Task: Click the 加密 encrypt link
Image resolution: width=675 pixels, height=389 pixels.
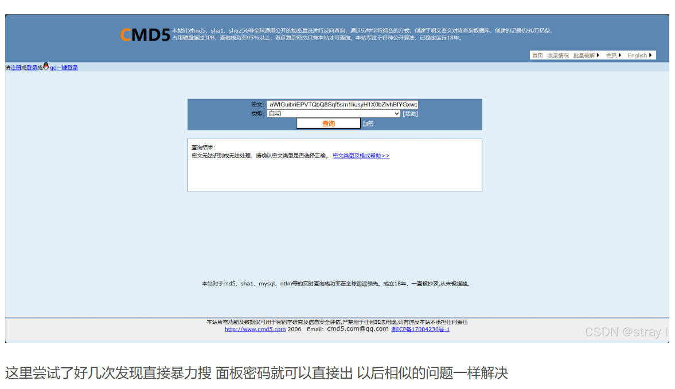Action: 368,124
